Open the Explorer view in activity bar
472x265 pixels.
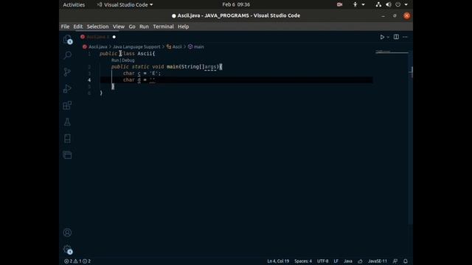(67, 39)
